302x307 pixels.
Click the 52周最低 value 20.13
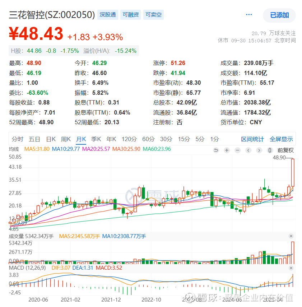point(112,122)
